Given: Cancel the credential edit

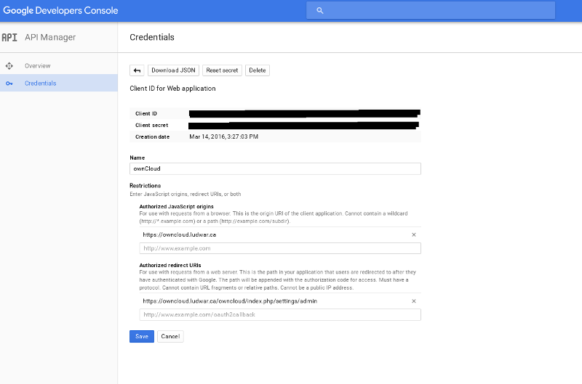Looking at the screenshot, I should (170, 336).
